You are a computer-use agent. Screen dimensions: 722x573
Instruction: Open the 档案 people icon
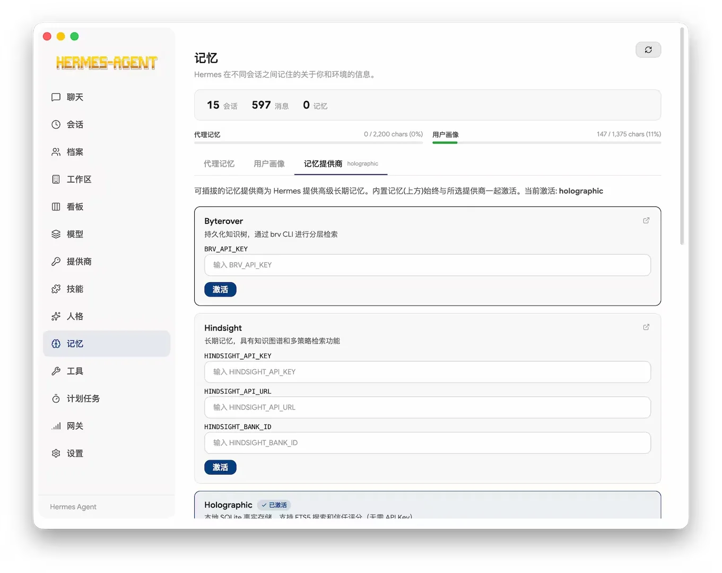tap(56, 152)
